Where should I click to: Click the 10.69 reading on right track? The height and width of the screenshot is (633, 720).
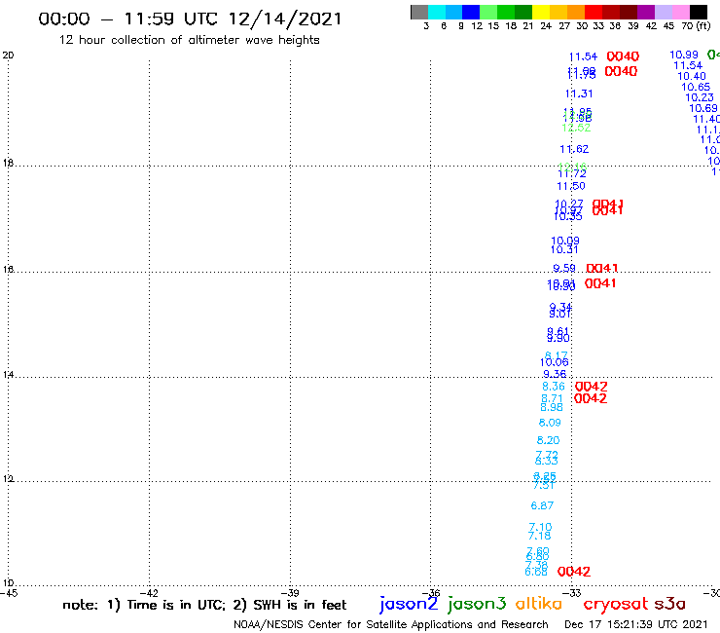pos(703,108)
